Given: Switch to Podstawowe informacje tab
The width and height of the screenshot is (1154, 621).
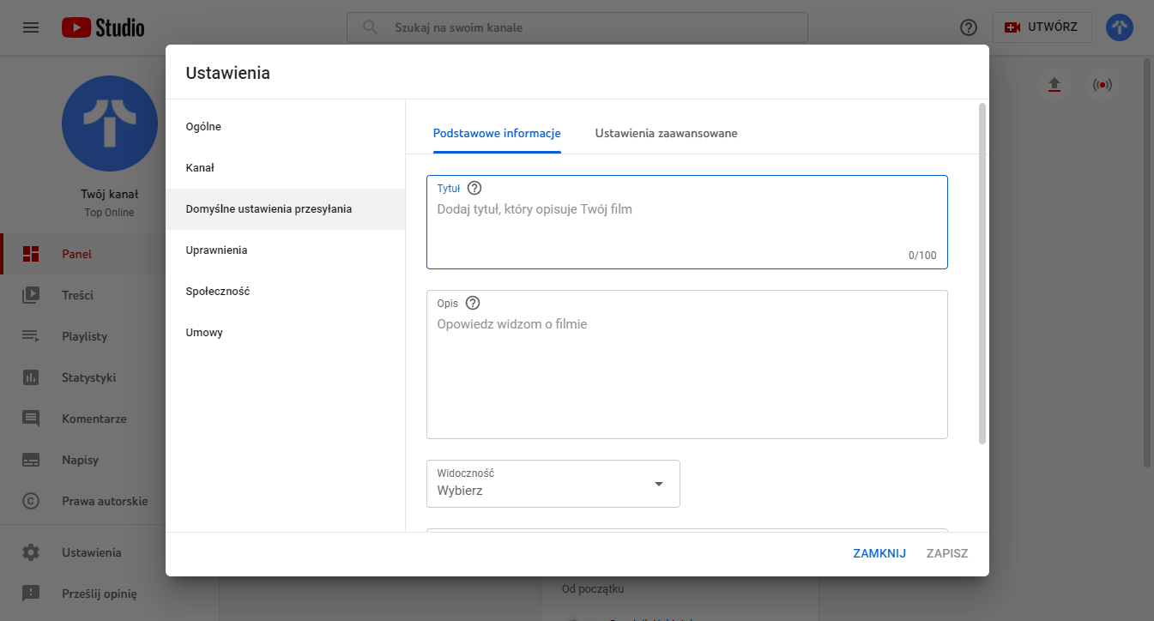Looking at the screenshot, I should point(497,134).
